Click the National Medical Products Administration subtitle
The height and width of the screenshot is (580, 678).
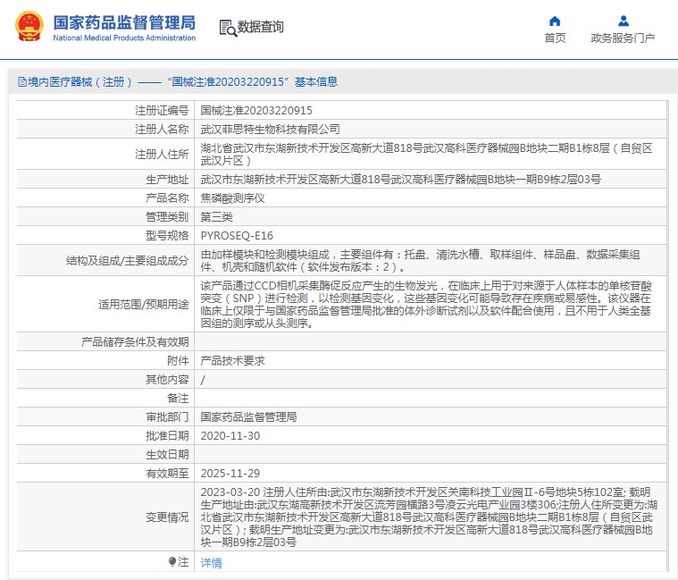coord(124,38)
